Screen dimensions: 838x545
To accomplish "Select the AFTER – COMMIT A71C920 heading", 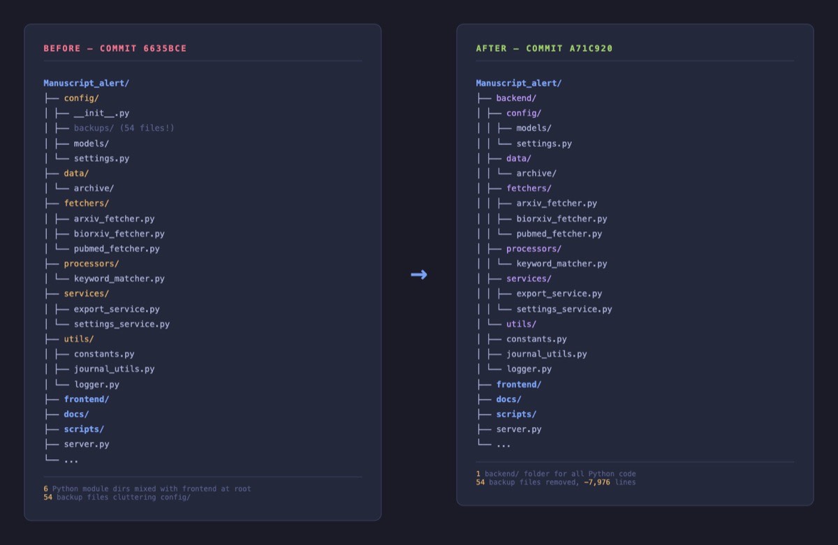I will (544, 48).
